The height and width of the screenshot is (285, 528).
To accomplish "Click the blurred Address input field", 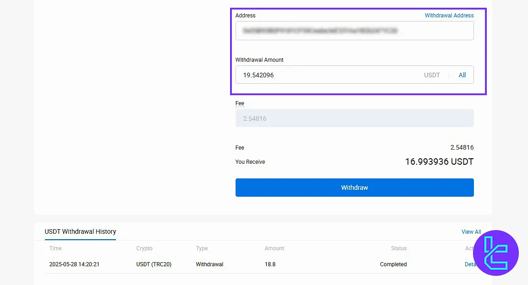I will pos(354,31).
